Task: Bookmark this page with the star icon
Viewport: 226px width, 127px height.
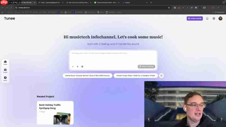Action: coord(169,7)
